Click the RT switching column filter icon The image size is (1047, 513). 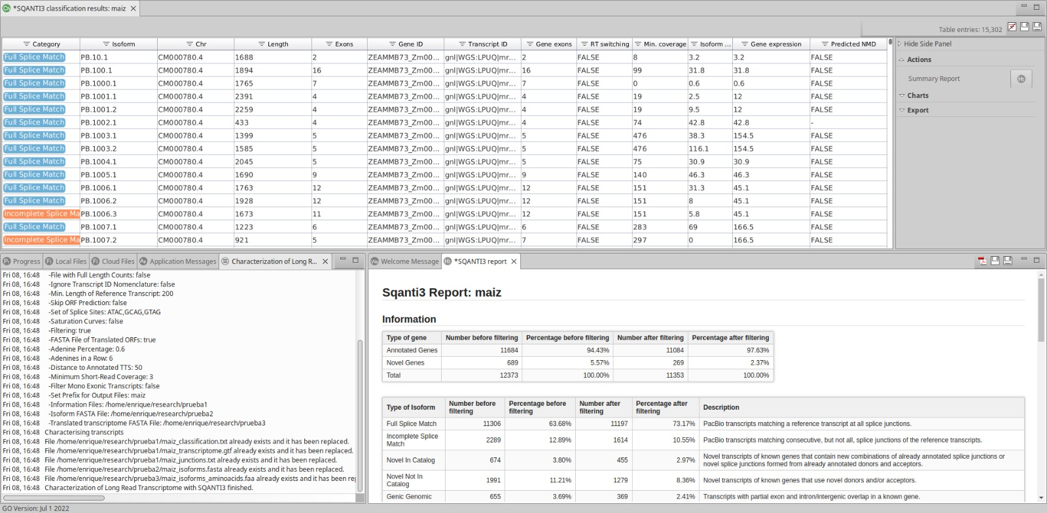pos(584,44)
